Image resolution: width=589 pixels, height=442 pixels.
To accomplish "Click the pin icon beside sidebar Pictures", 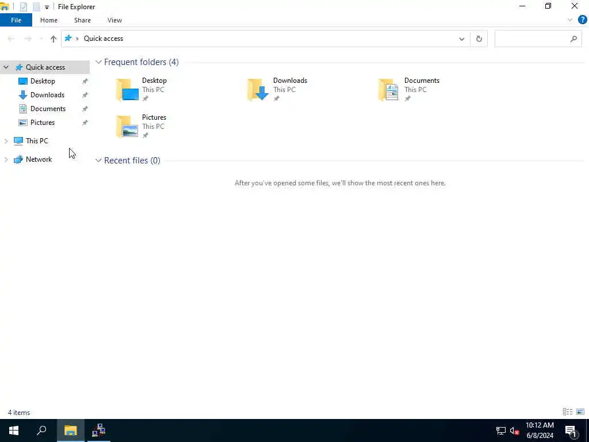I will tap(85, 123).
